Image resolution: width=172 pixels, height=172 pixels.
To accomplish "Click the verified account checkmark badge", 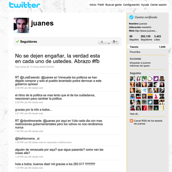I will tap(131, 17).
